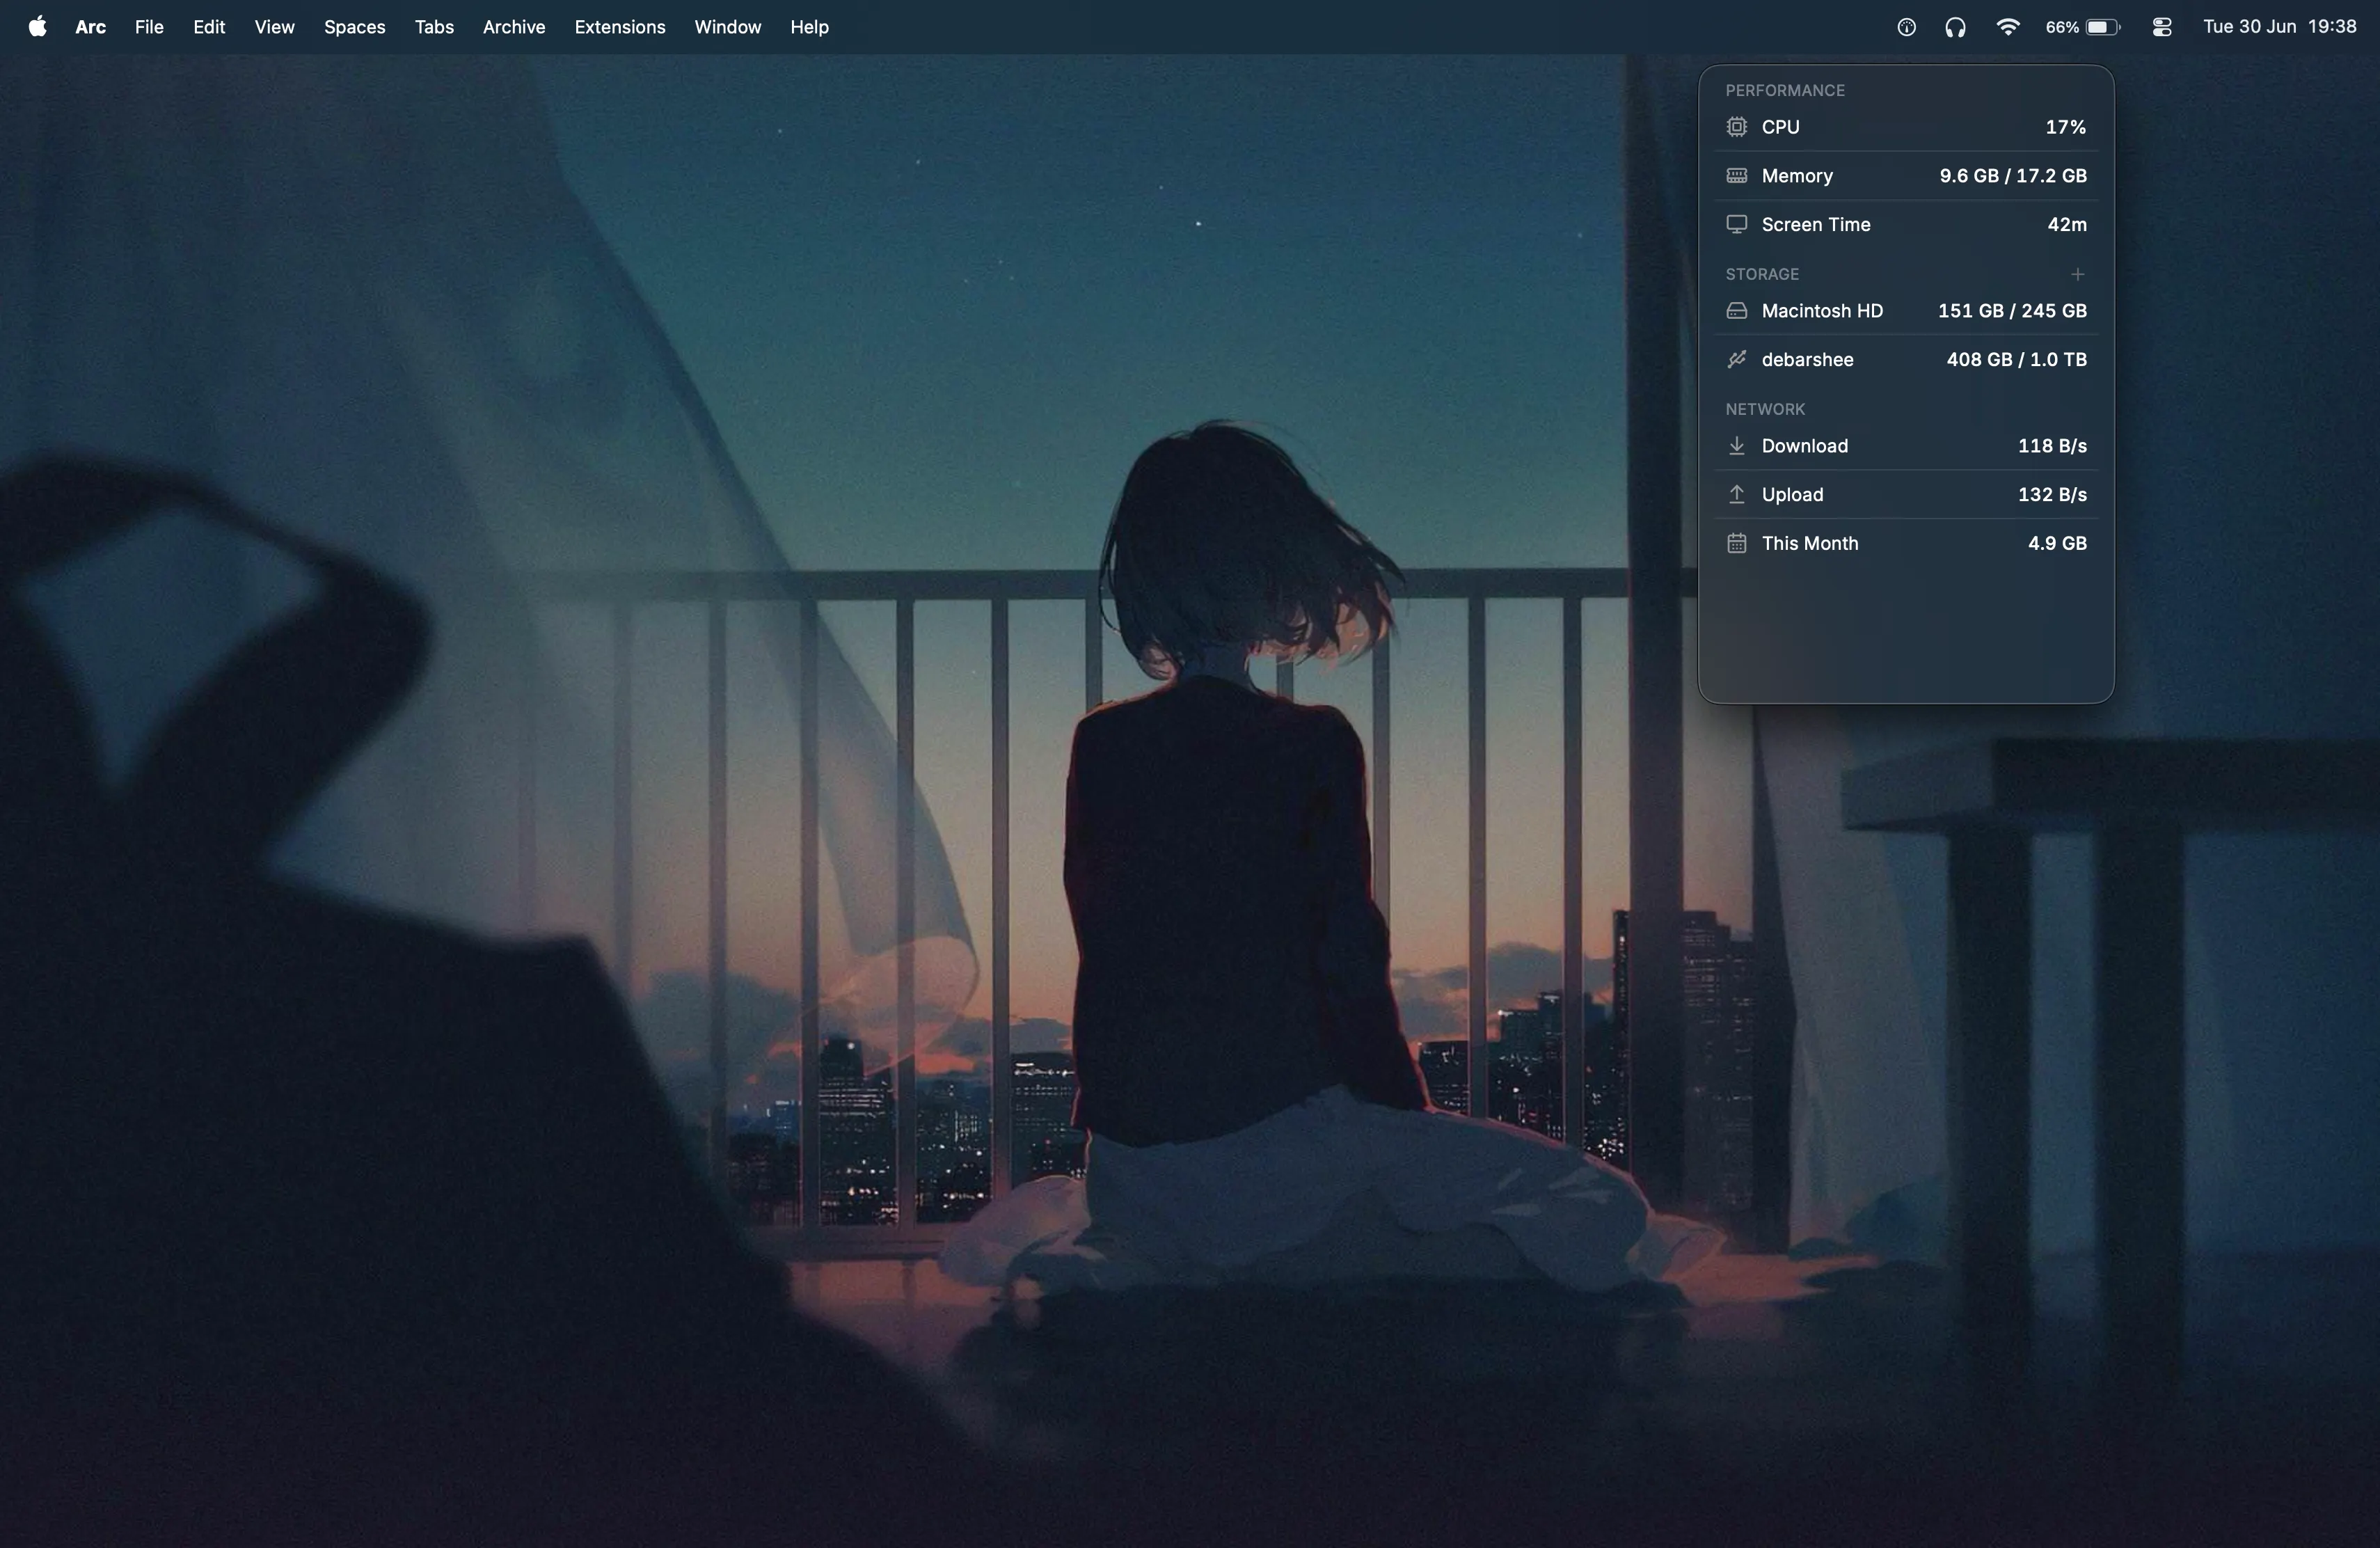Screen dimensions: 2380x1548
Task: Open the Help menu
Action: (809, 27)
